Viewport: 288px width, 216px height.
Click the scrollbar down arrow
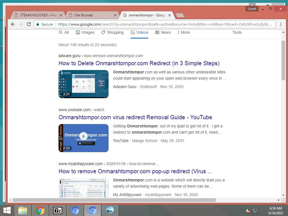click(x=283, y=195)
